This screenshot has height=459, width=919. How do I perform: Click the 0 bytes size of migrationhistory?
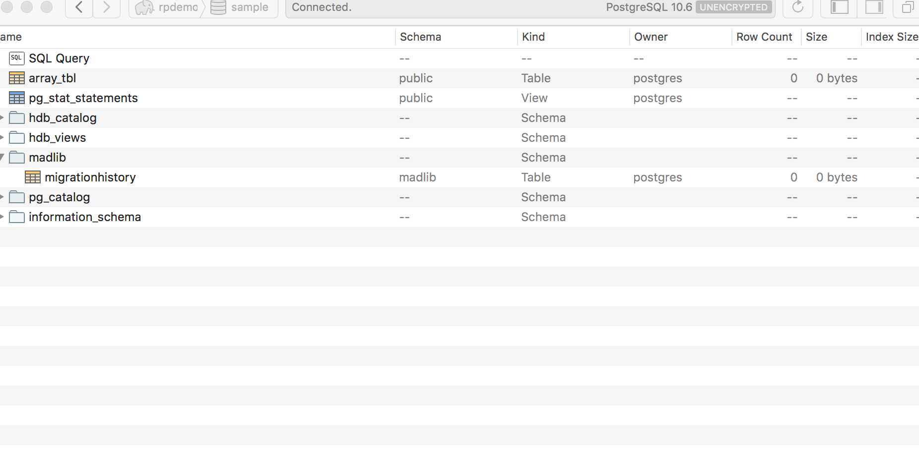pyautogui.click(x=837, y=177)
